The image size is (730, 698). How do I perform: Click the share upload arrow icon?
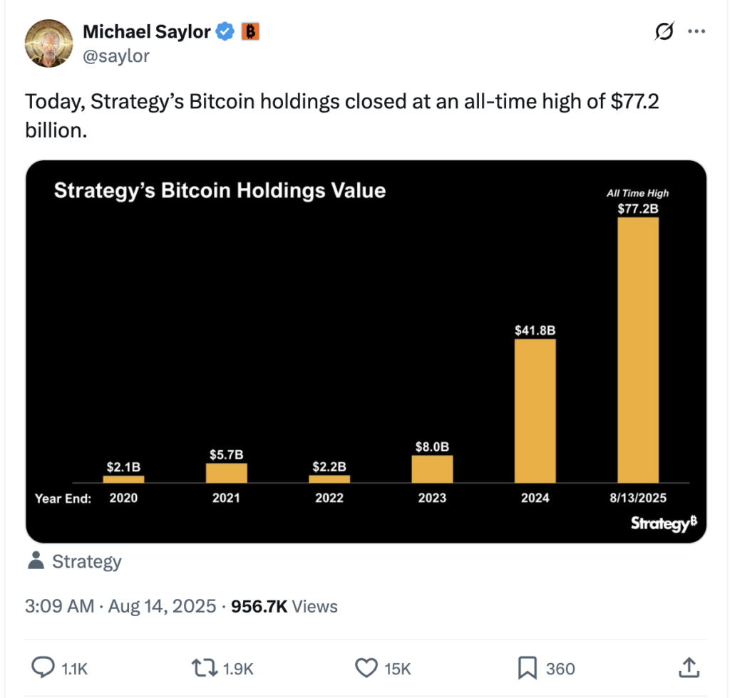point(688,667)
